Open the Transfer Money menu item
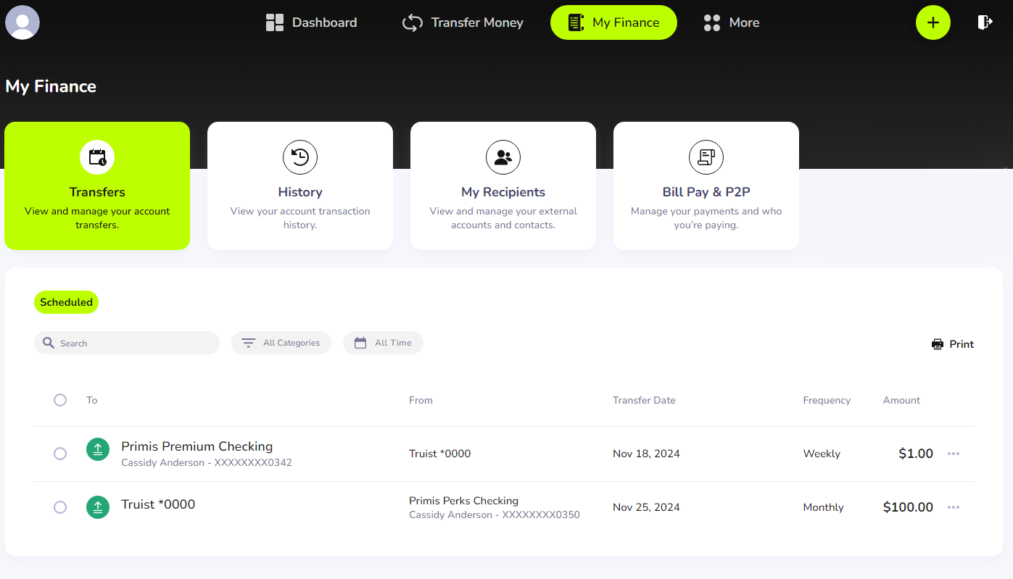The height and width of the screenshot is (579, 1013). [462, 22]
